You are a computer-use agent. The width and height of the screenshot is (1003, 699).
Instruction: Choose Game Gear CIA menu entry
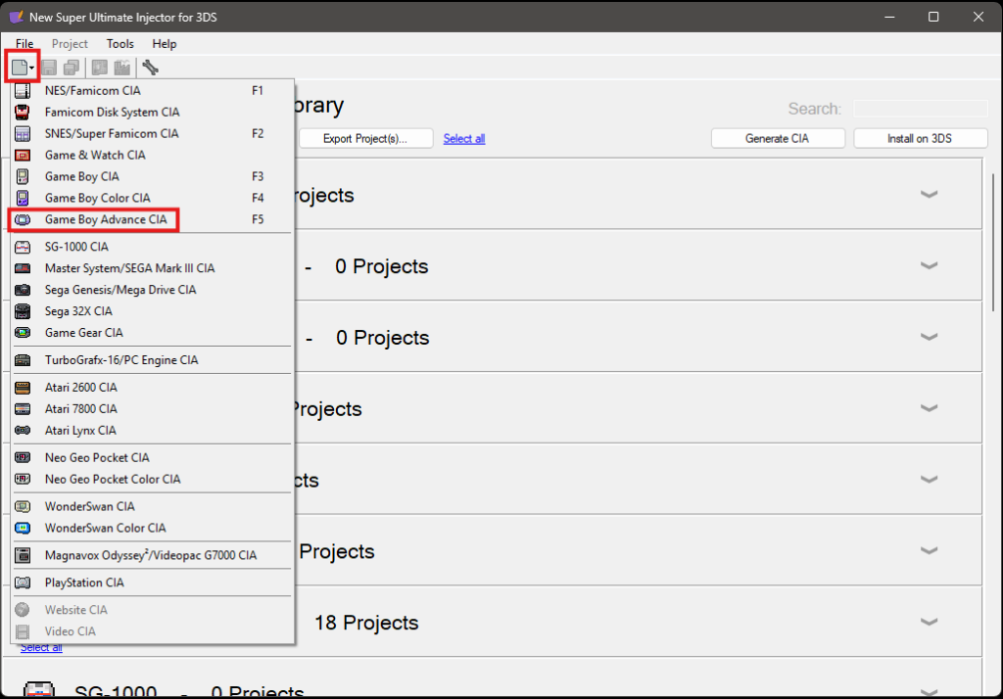coord(152,333)
